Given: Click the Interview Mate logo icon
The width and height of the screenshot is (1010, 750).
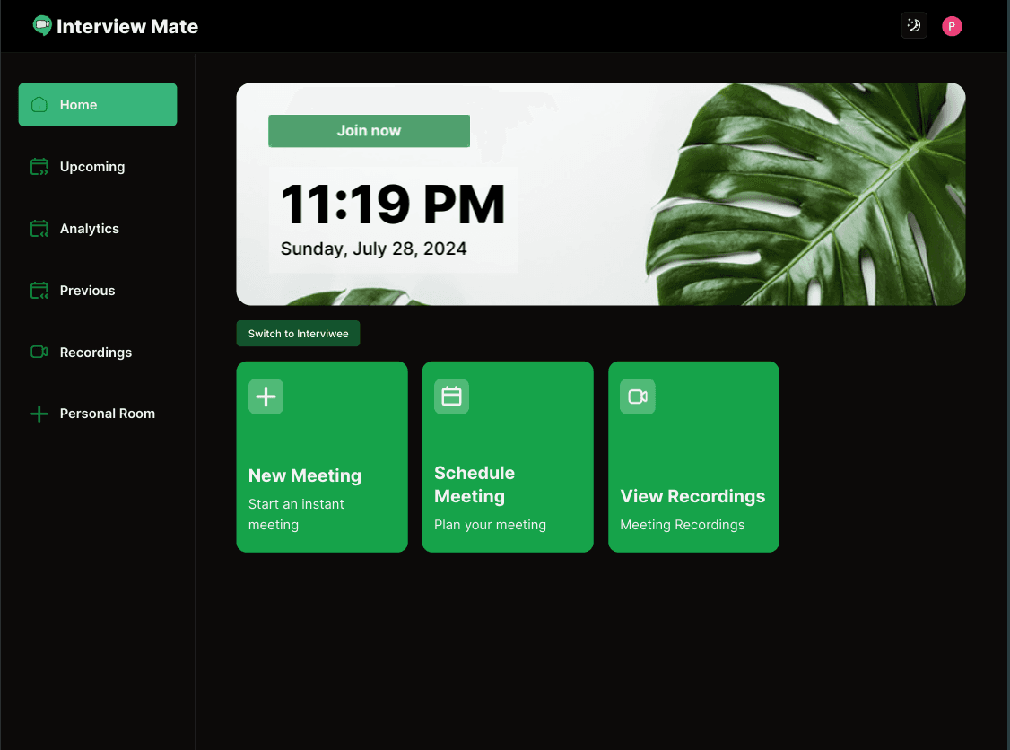Looking at the screenshot, I should coord(42,26).
